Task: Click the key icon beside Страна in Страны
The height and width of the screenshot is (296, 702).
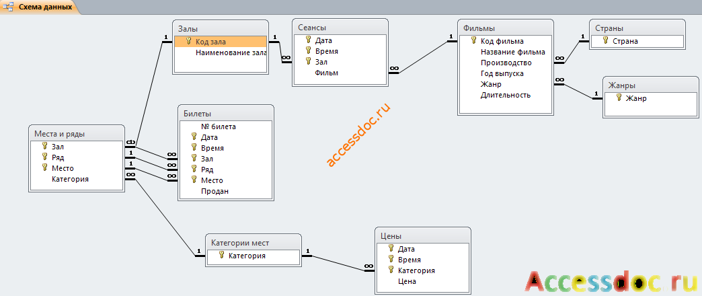Action: [606, 41]
